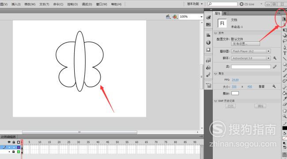Screen dimensions: 287x159
Task: Open the Project panel icon
Action: (x=208, y=85)
